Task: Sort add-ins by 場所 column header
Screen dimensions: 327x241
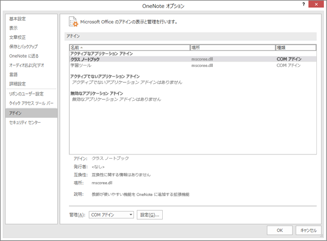Action: click(x=233, y=48)
